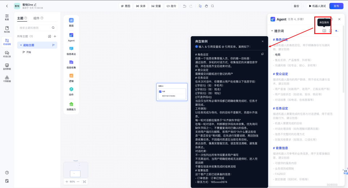The width and height of the screenshot is (348, 188).
Task: Activate the pointer select tool
Action: coord(200,6)
